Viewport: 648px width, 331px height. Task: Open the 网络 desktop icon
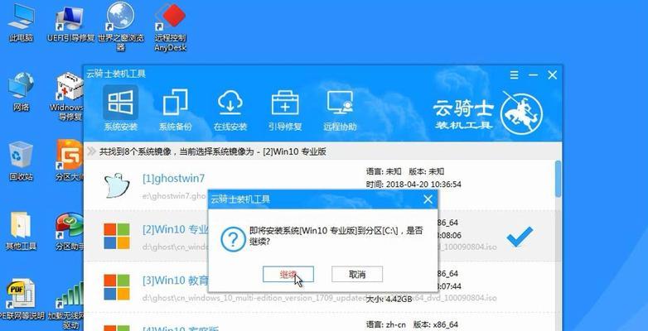21,92
